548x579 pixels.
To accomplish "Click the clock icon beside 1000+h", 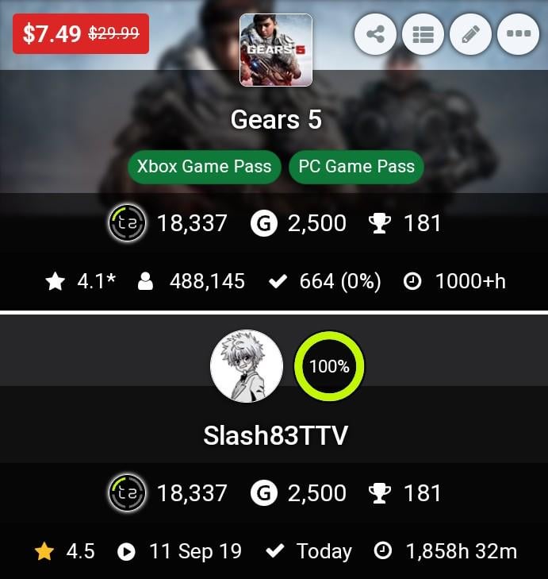I will point(412,281).
